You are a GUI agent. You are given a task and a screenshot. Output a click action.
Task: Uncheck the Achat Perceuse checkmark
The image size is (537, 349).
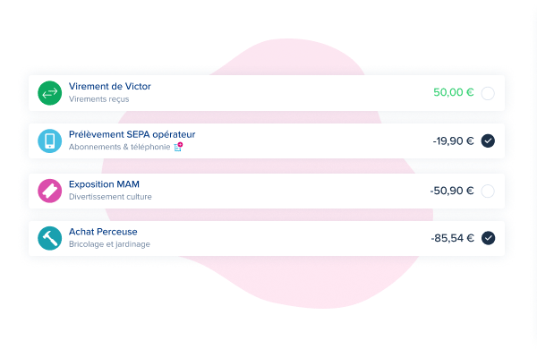(x=488, y=238)
